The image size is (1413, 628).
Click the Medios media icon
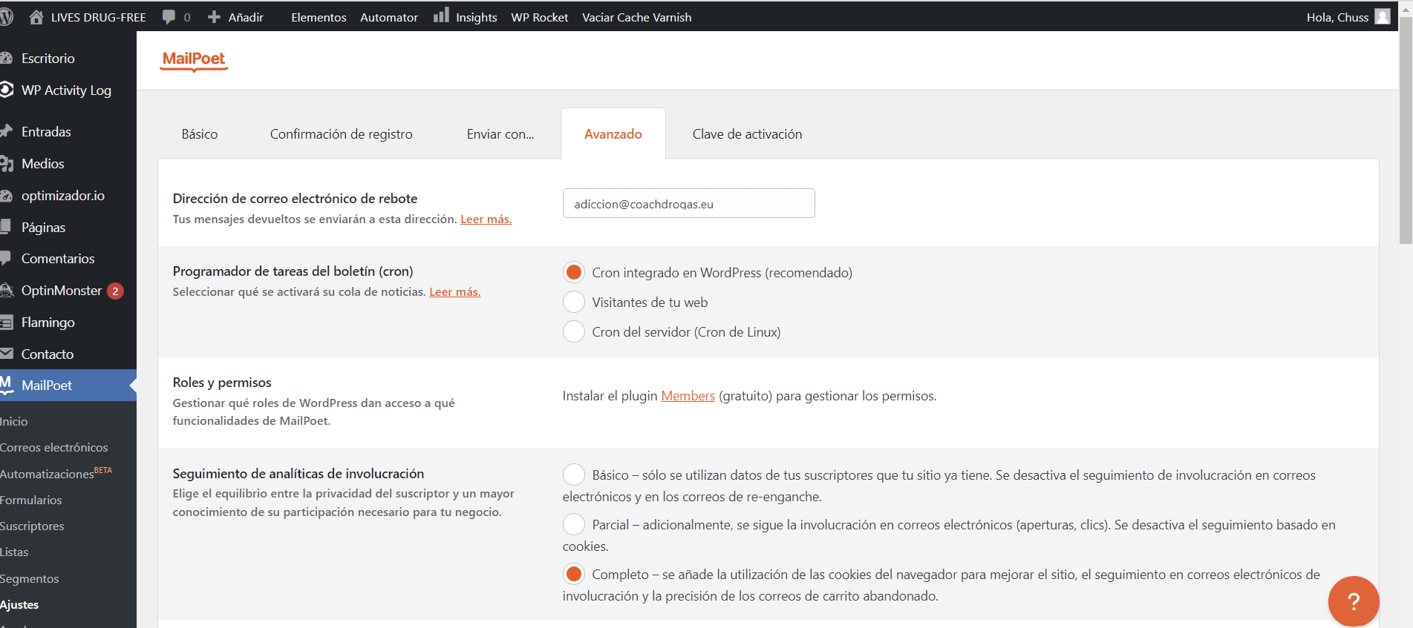pyautogui.click(x=7, y=163)
